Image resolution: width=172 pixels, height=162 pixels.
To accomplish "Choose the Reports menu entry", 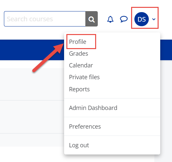I will click(79, 89).
